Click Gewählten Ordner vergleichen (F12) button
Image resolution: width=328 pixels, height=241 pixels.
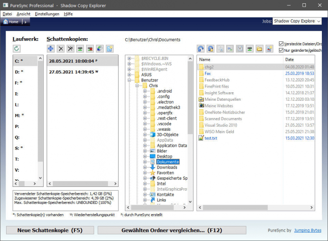[172, 230]
